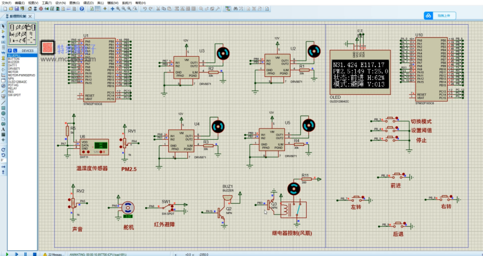
Task: Open the 文件(F) File menu
Action: pyautogui.click(x=7, y=3)
